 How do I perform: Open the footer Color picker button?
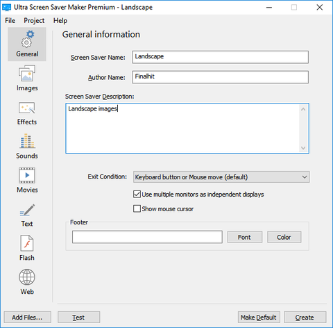click(x=284, y=237)
